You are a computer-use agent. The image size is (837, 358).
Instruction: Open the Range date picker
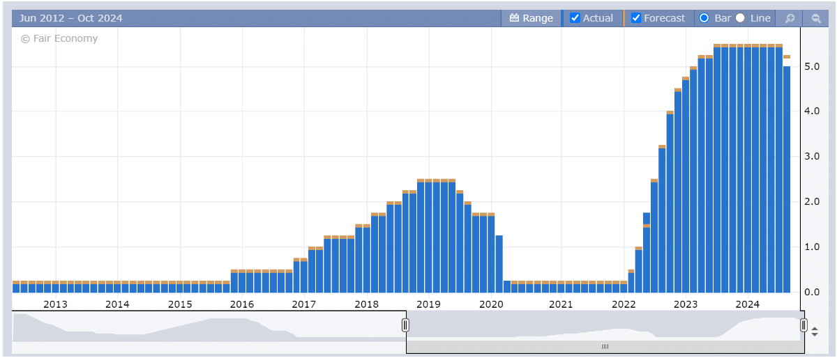[x=531, y=18]
